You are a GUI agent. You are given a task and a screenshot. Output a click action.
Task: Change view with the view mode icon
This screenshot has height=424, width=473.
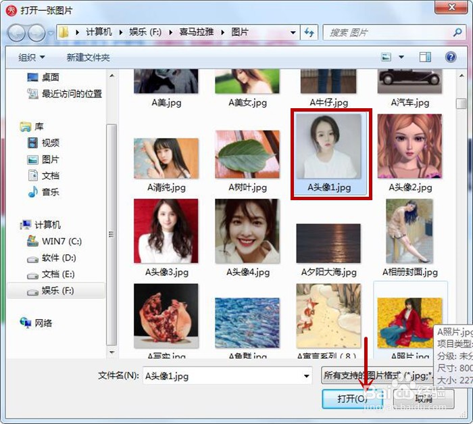[x=386, y=57]
